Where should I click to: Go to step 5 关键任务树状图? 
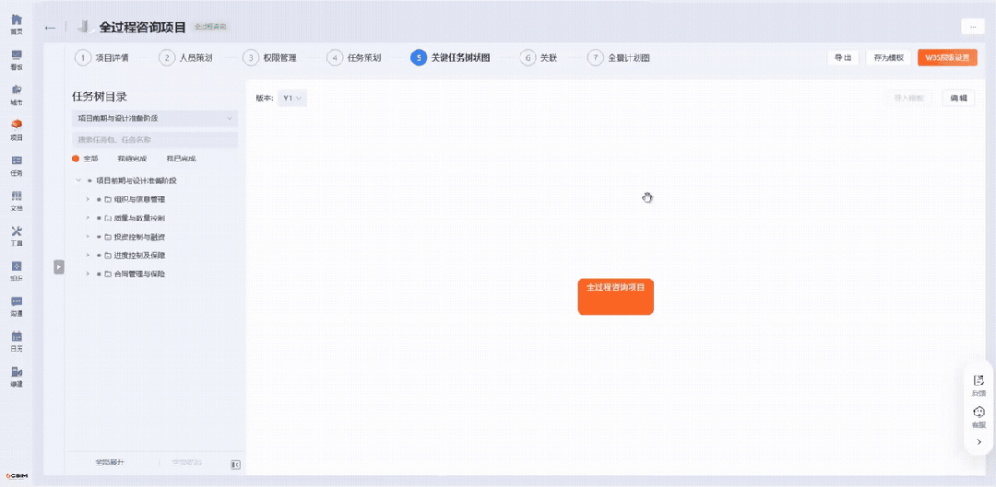coord(450,58)
